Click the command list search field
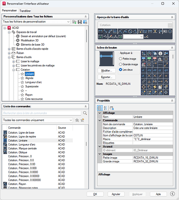Viewport: 179px width, 200px height. point(42,113)
